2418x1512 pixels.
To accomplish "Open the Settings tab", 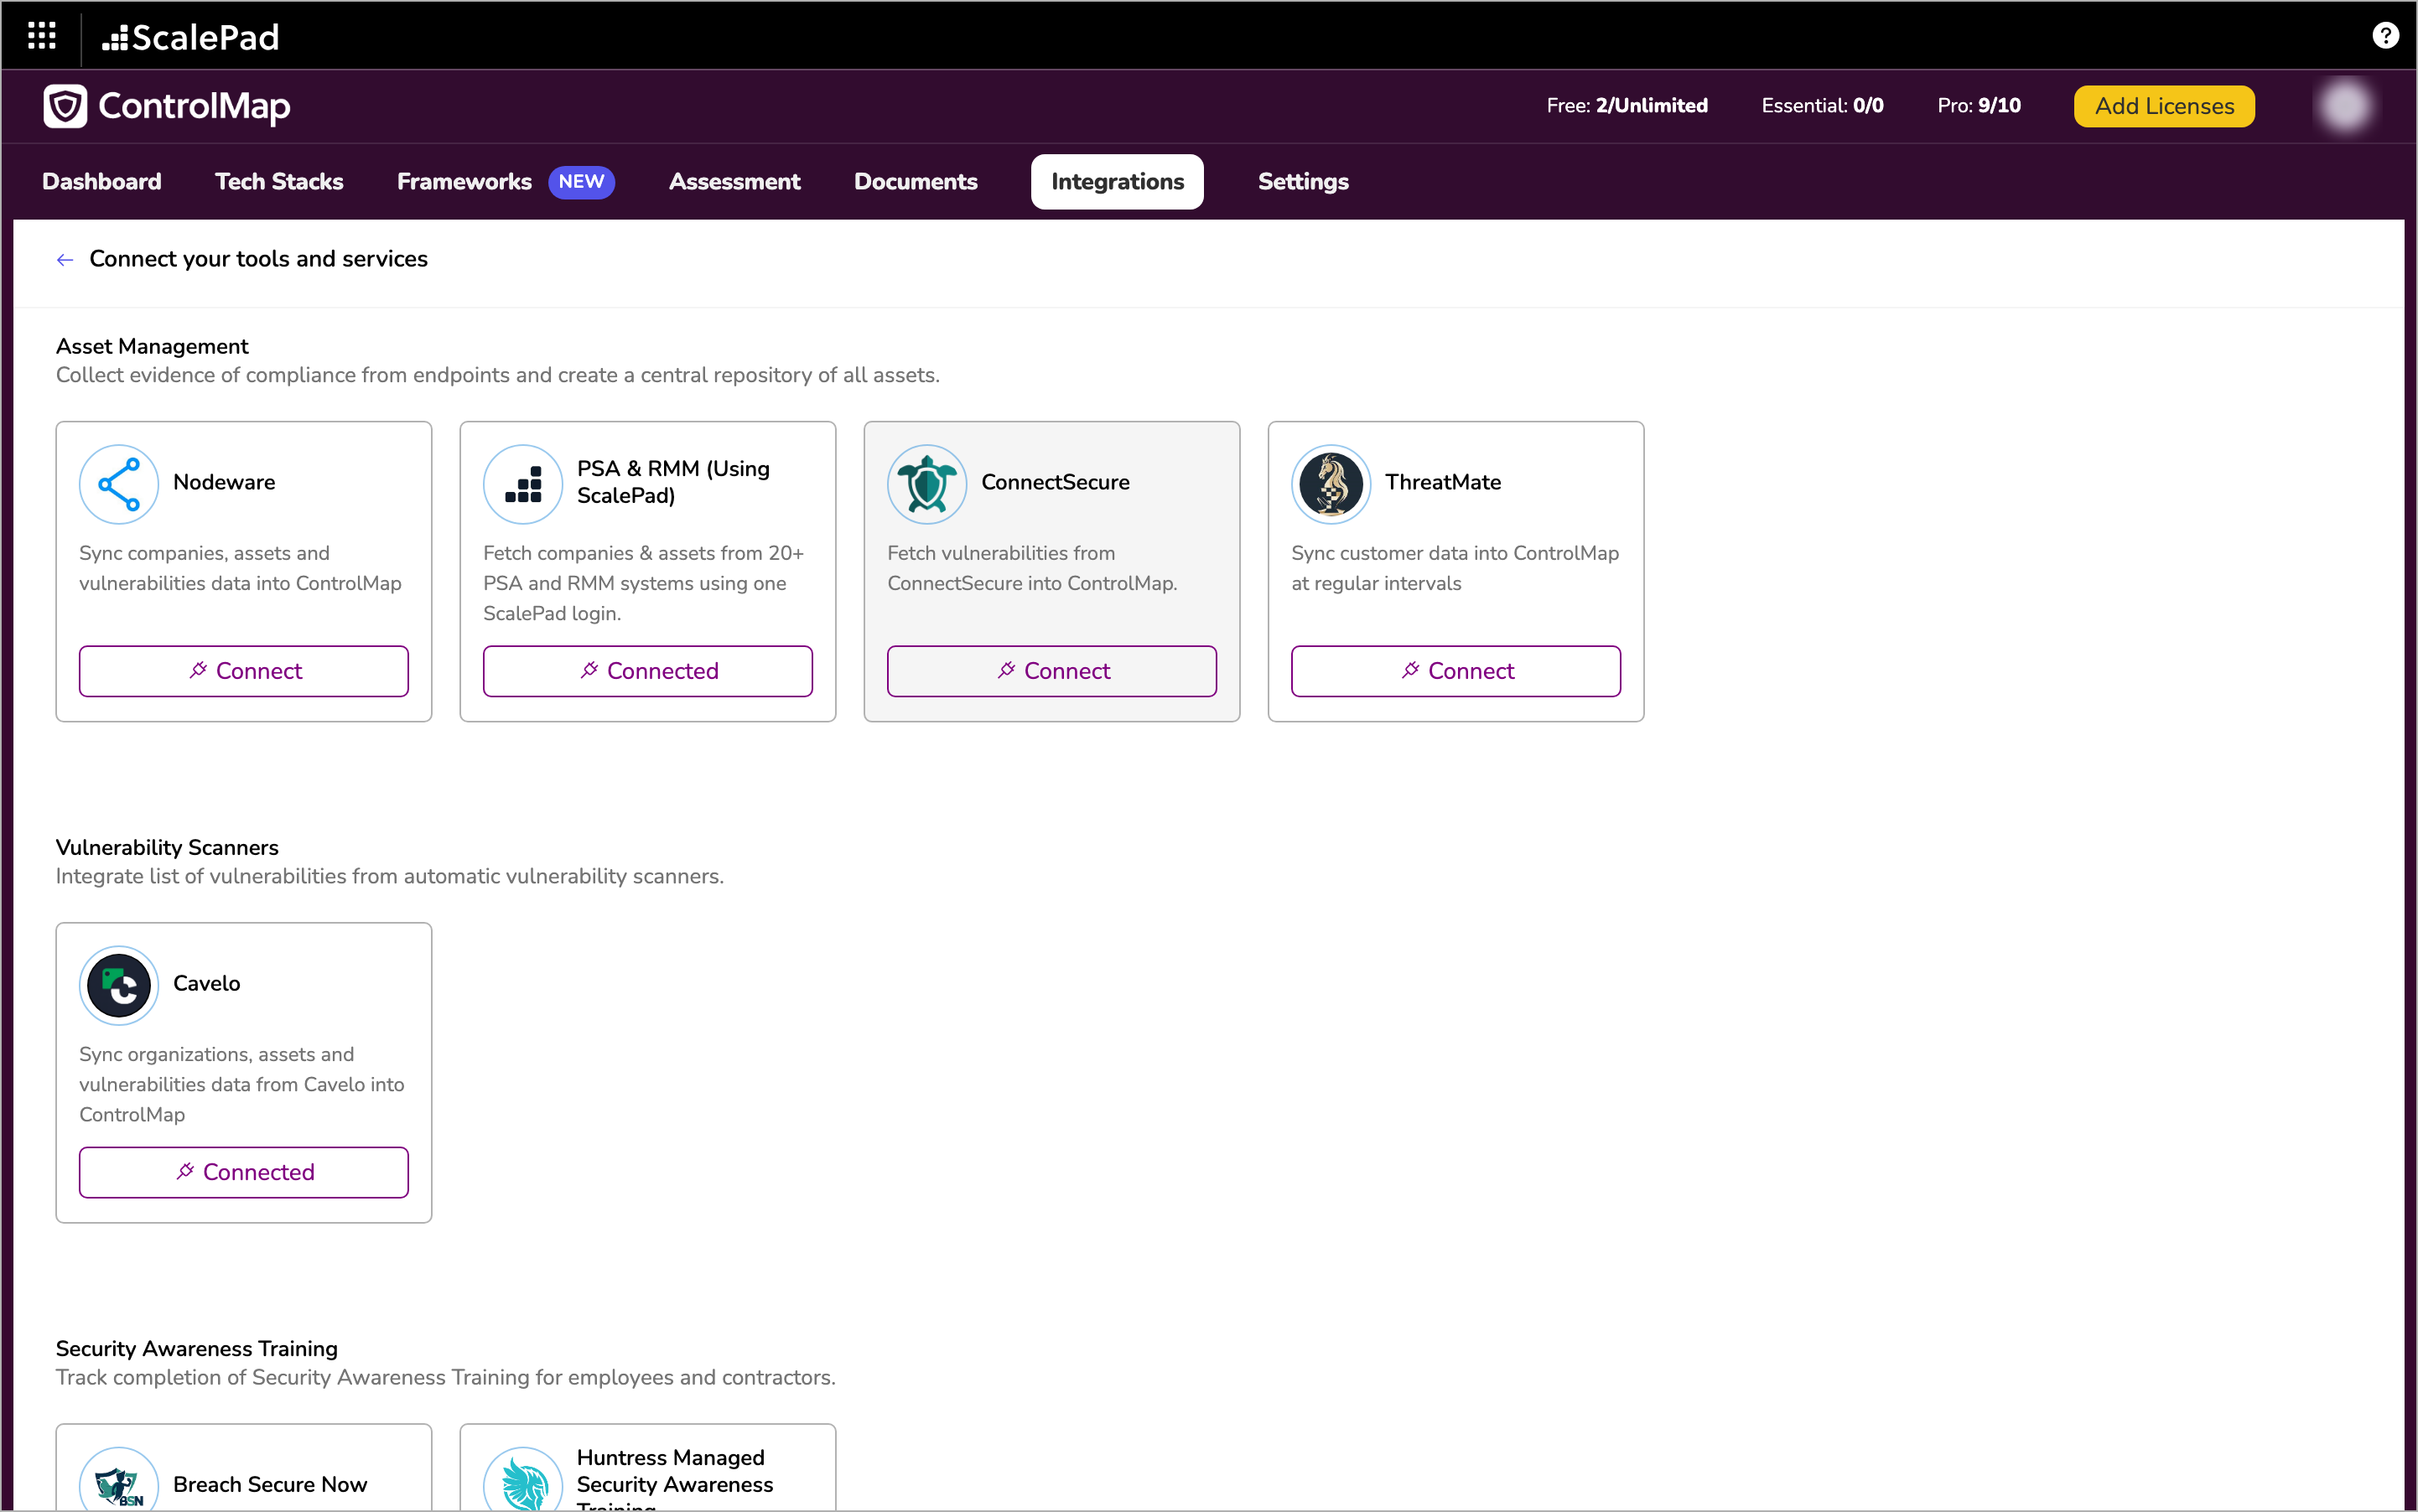I will click(x=1303, y=182).
